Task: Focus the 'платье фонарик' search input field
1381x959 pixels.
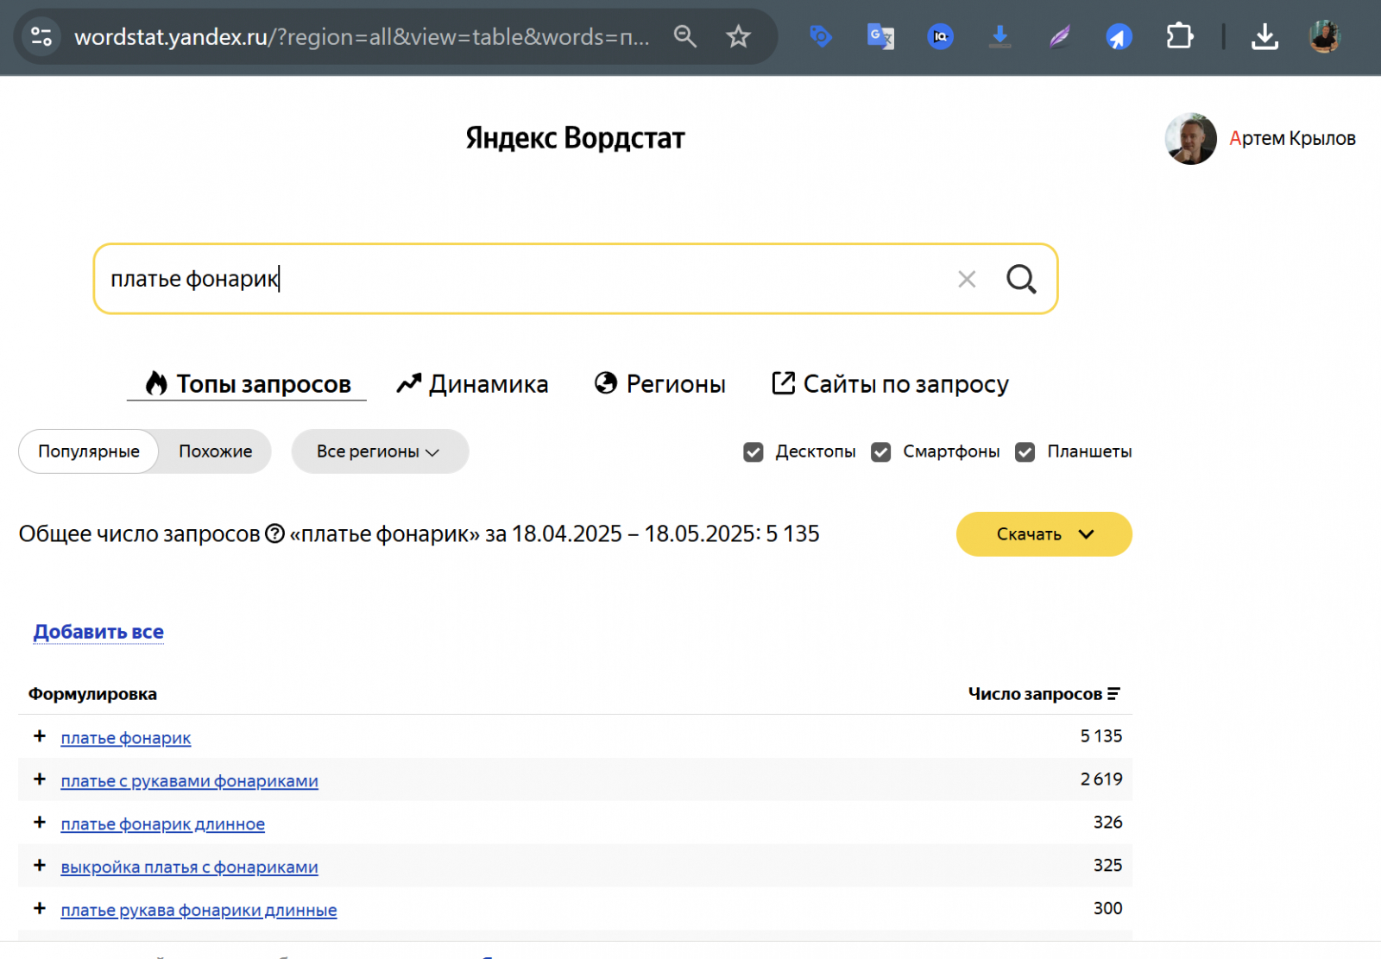Action: tap(518, 279)
